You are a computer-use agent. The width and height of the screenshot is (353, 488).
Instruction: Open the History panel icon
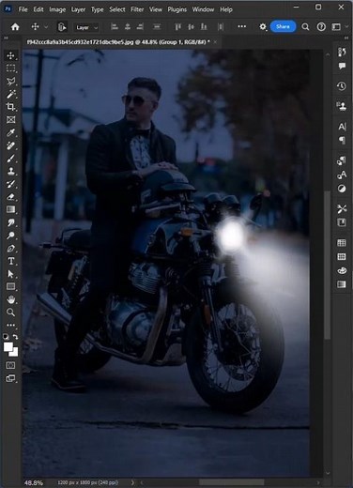click(342, 86)
